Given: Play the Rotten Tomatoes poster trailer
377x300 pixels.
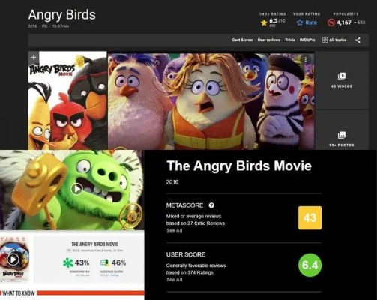Looking at the screenshot, I should (x=13, y=259).
